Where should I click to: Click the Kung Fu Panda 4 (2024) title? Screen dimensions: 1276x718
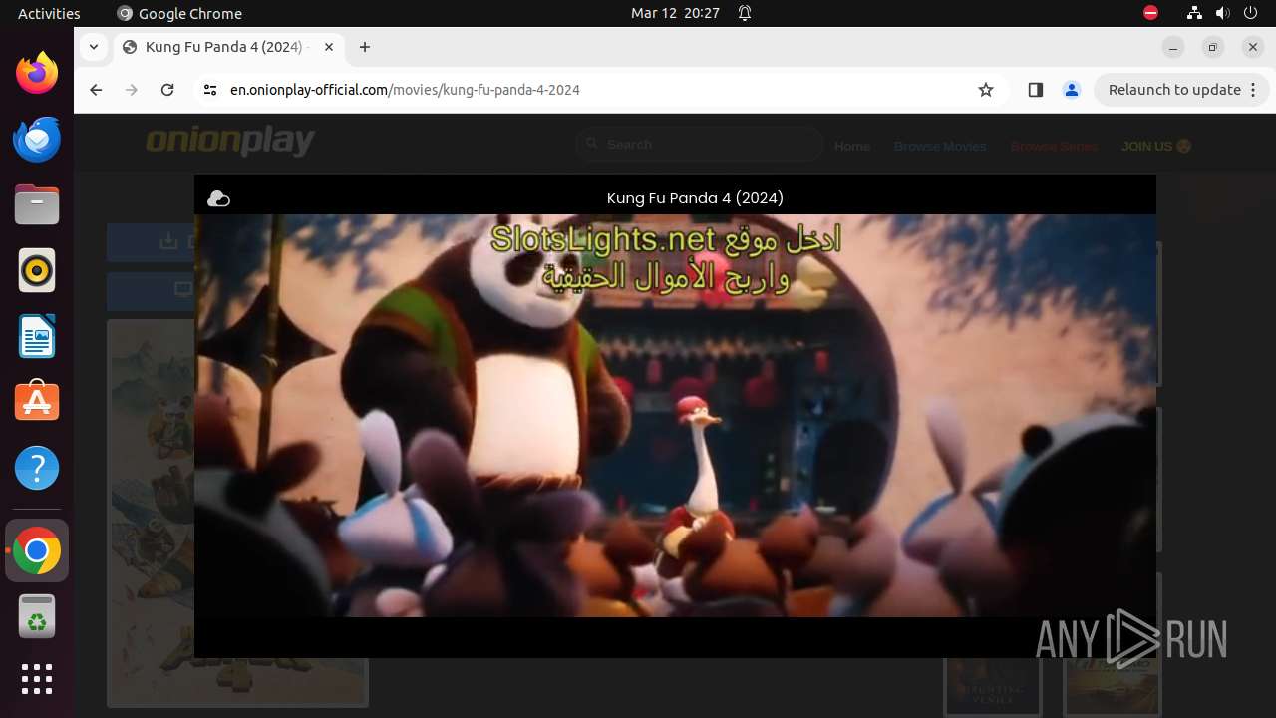(695, 198)
